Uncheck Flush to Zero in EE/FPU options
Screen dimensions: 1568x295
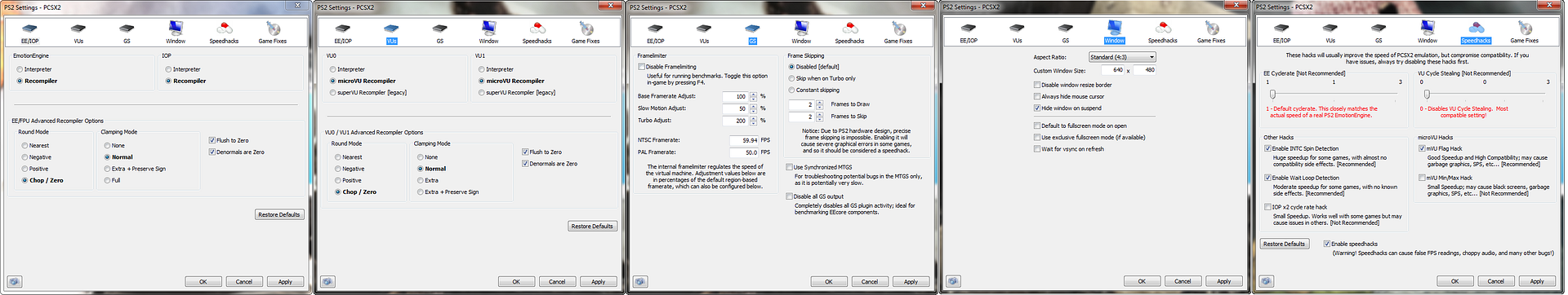[229, 140]
